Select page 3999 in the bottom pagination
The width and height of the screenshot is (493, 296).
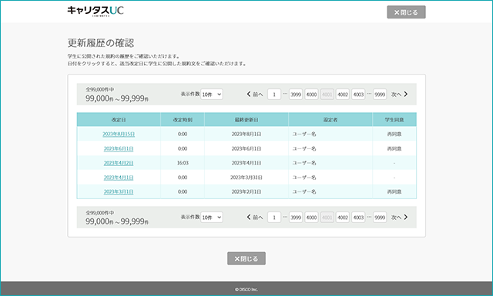[x=296, y=218]
